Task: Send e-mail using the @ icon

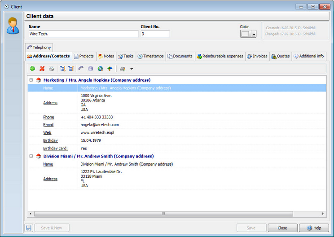Action: tap(91, 69)
